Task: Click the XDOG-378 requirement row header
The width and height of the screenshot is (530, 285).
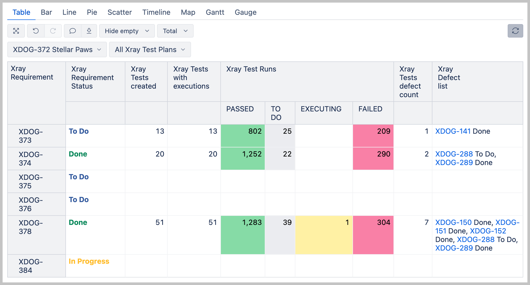Action: pos(31,227)
